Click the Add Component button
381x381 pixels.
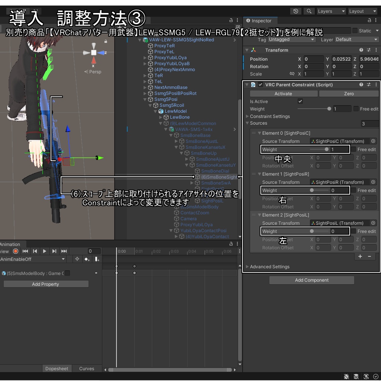312,280
